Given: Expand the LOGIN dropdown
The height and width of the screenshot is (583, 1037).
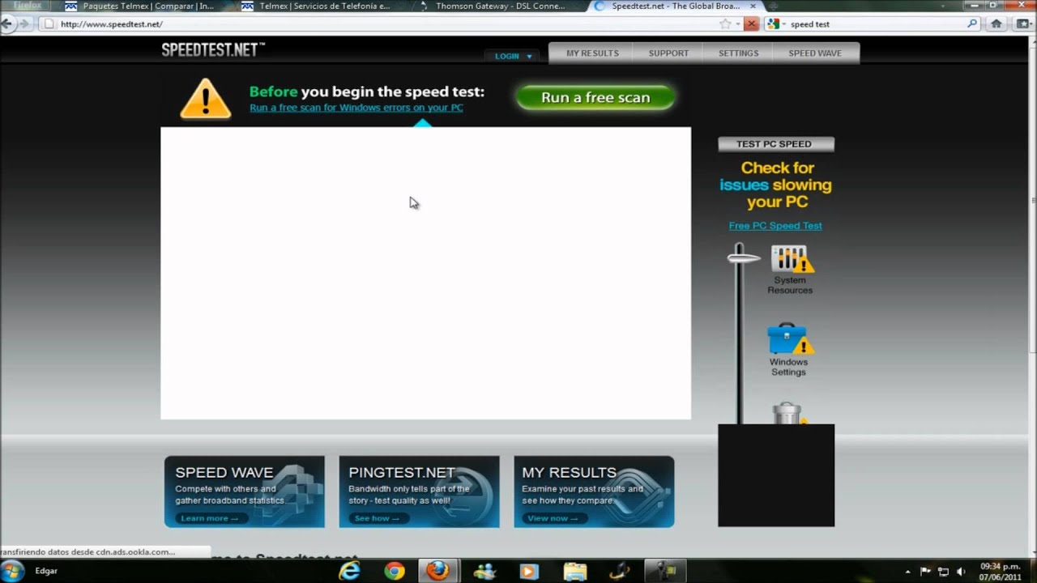Looking at the screenshot, I should pos(513,56).
